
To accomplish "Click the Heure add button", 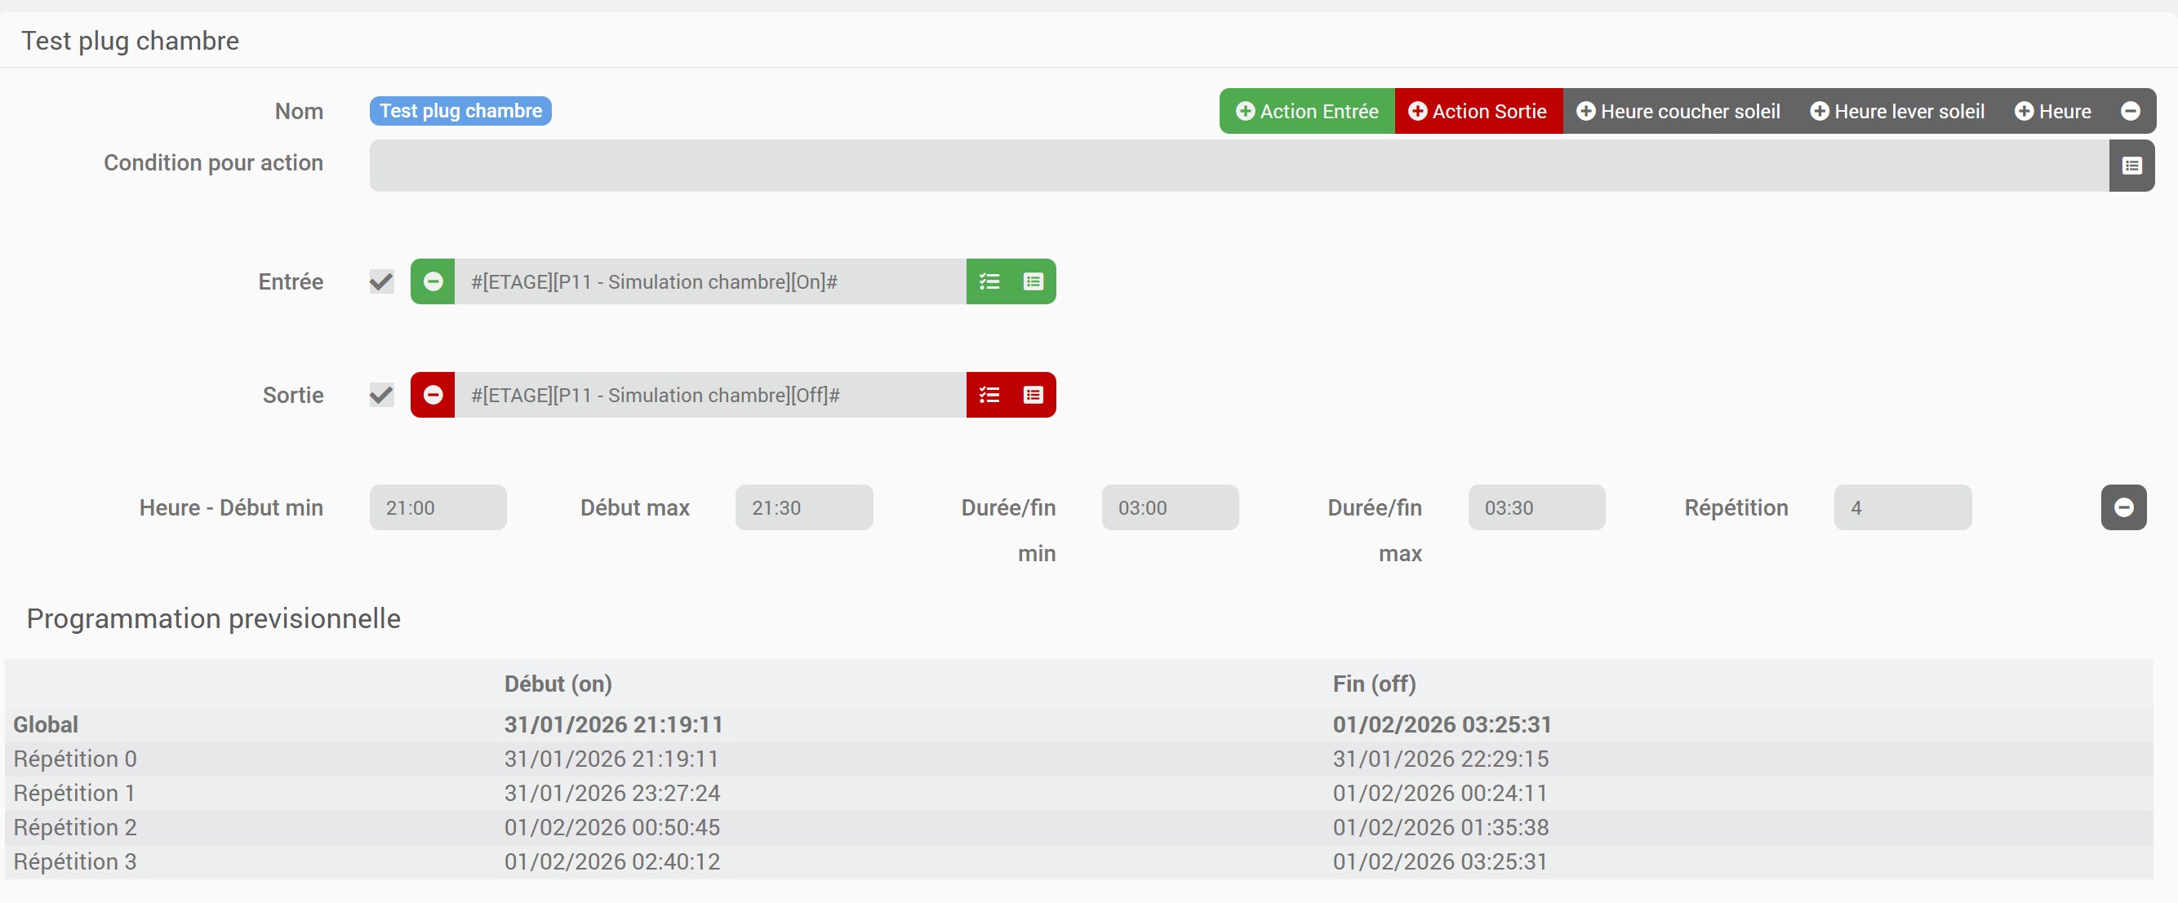I will pyautogui.click(x=2052, y=111).
